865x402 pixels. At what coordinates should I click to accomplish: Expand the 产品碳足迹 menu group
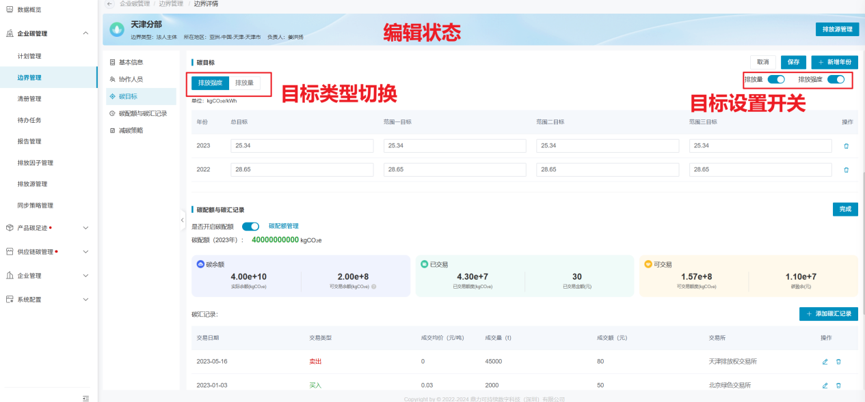coord(85,228)
